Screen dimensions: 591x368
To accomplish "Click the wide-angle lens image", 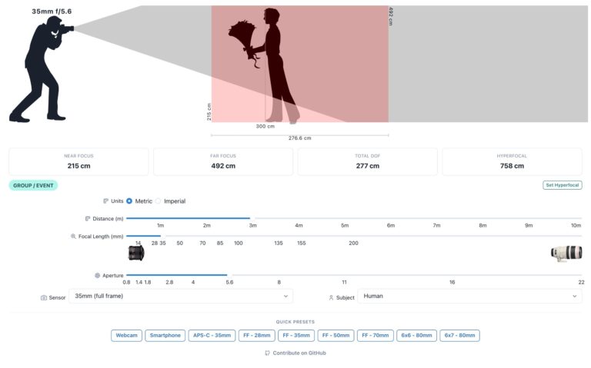I will [136, 253].
